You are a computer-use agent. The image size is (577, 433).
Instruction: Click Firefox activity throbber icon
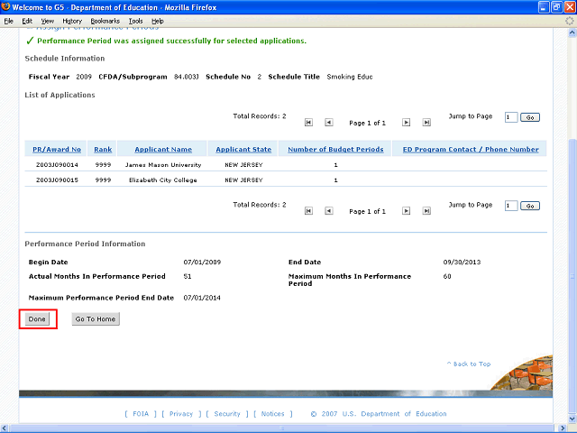point(570,21)
